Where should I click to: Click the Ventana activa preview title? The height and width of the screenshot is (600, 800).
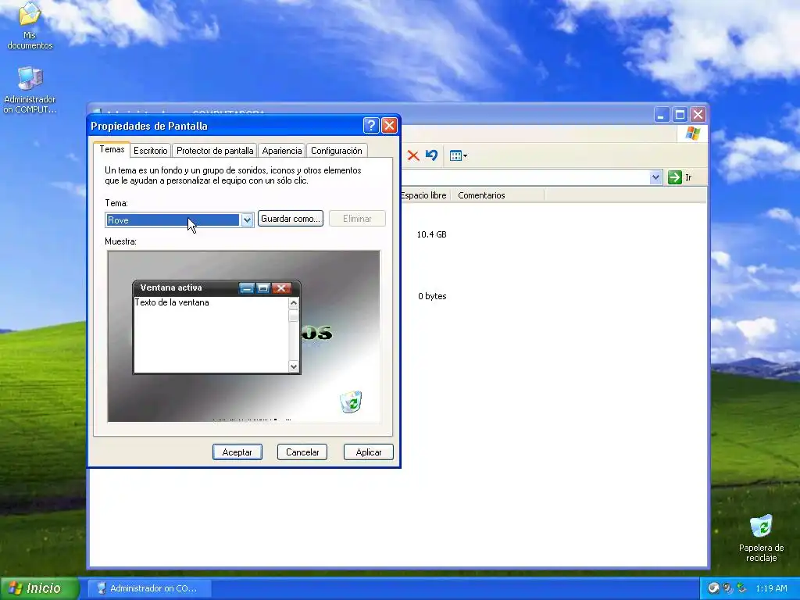click(x=171, y=287)
